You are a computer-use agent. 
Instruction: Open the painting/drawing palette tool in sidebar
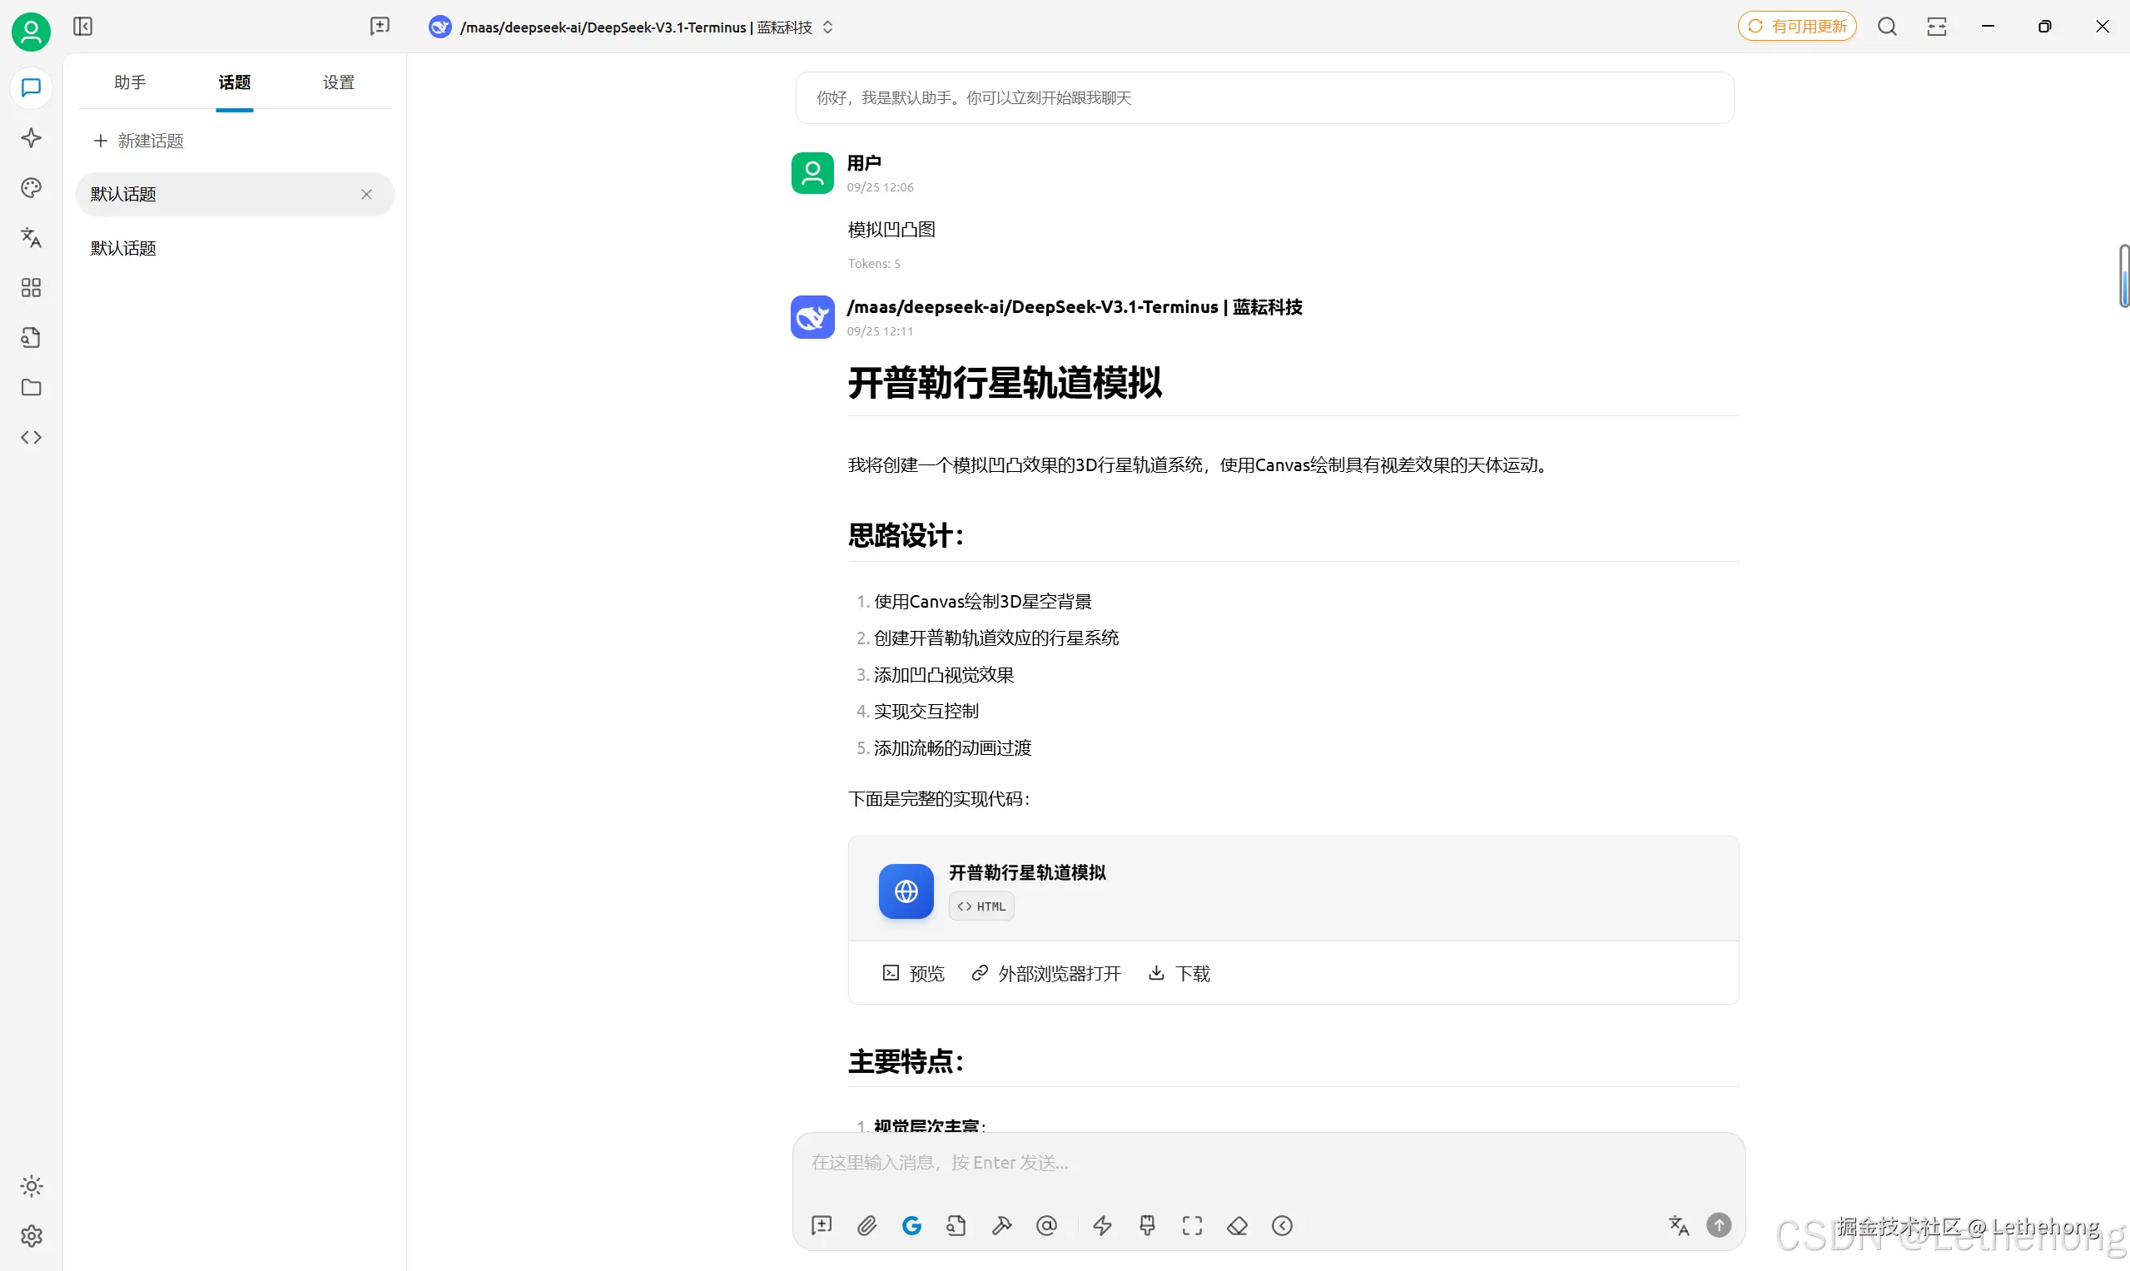click(x=31, y=187)
